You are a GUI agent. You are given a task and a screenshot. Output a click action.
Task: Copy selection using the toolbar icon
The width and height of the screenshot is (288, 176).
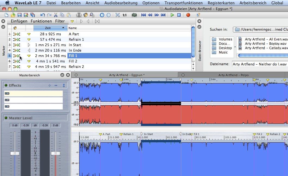tap(62, 15)
